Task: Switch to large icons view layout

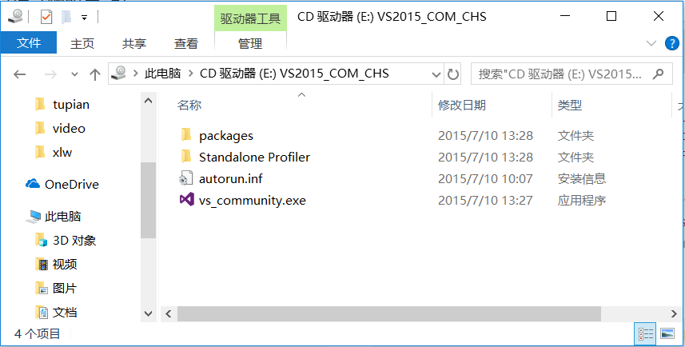Action: point(667,333)
